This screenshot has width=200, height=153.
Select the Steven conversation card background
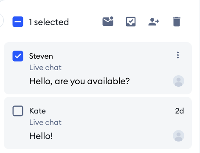click(x=98, y=68)
